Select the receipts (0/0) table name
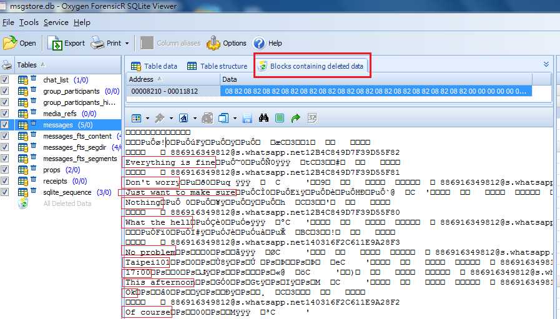This screenshot has height=319, width=560. 65,181
